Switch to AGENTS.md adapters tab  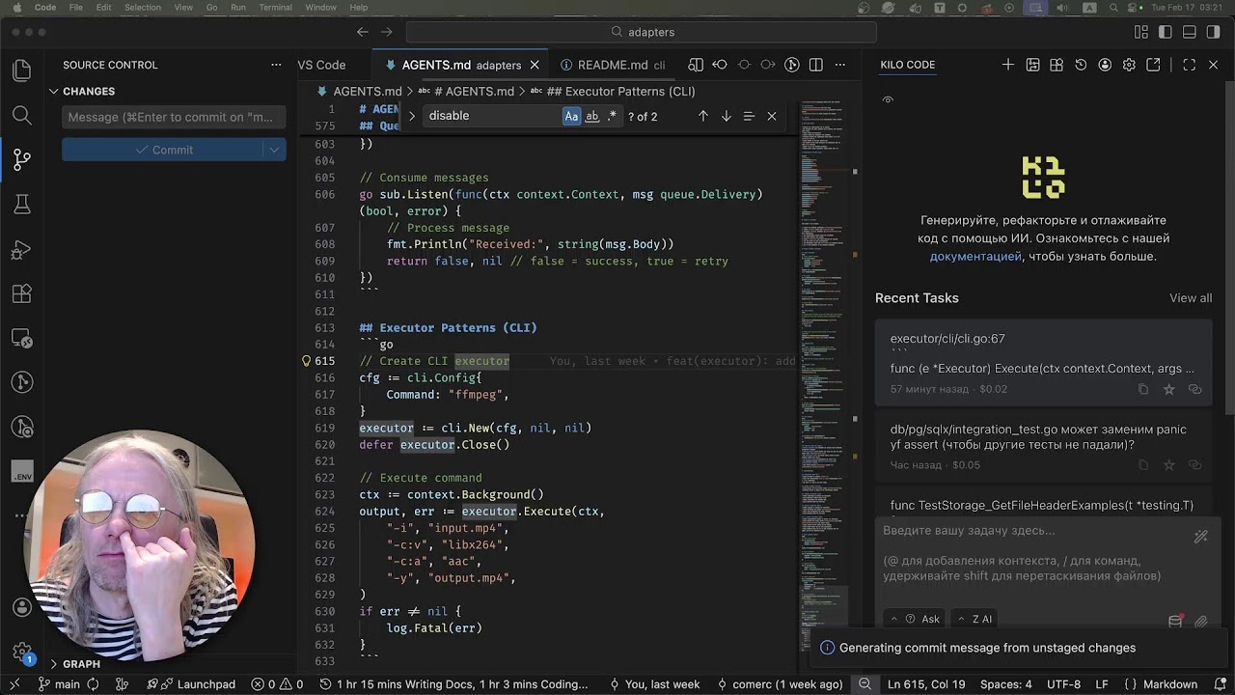coord(461,65)
